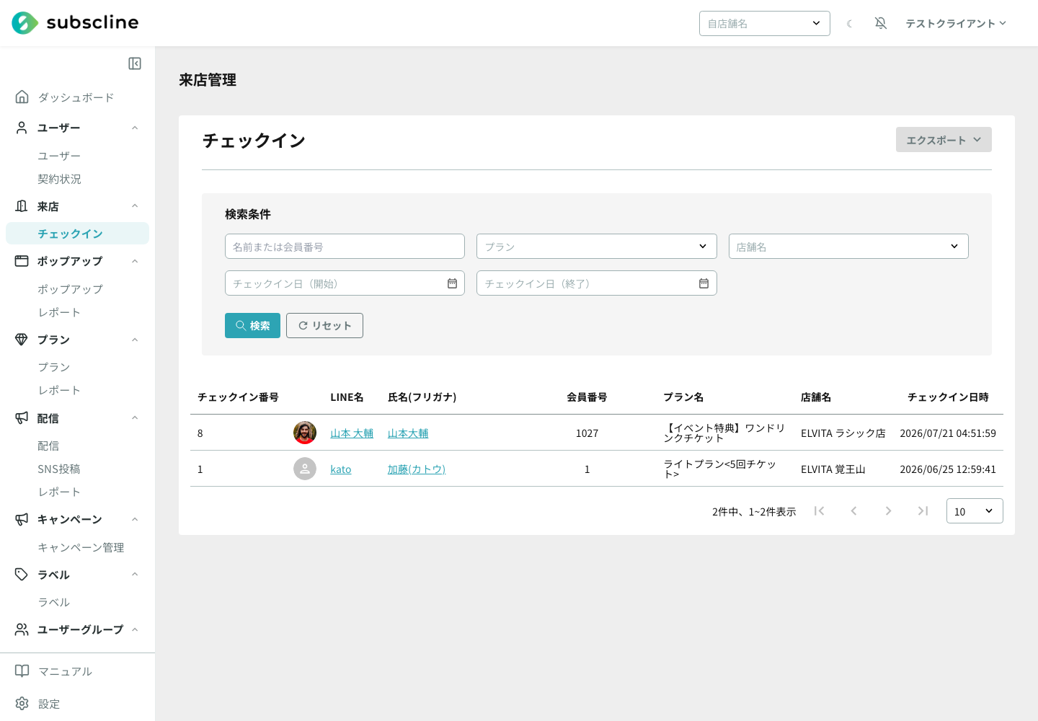This screenshot has height=721, width=1038.
Task: Click cell 2026/07/21 04:51:59
Action: pyautogui.click(x=948, y=433)
